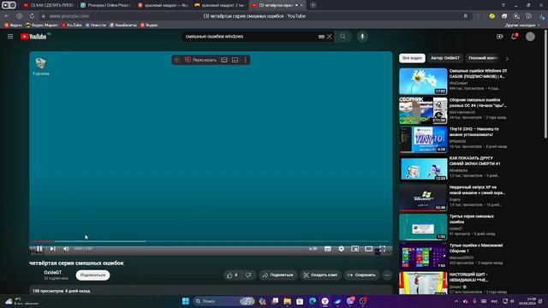This screenshot has height=308, width=548.
Task: Open the Tiny10 23H2 video thumbnail
Action: click(x=423, y=139)
